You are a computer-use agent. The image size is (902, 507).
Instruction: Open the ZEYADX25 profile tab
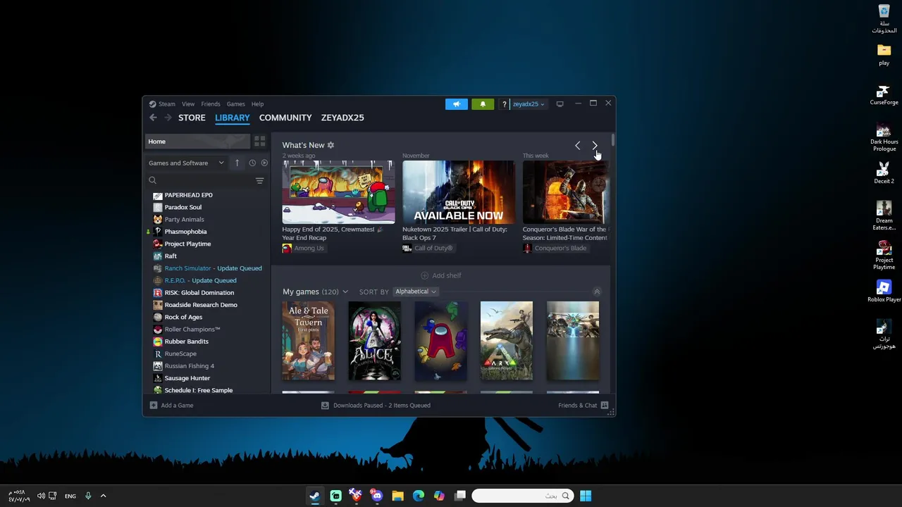click(x=342, y=118)
